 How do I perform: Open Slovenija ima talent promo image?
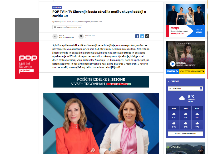[186, 20]
